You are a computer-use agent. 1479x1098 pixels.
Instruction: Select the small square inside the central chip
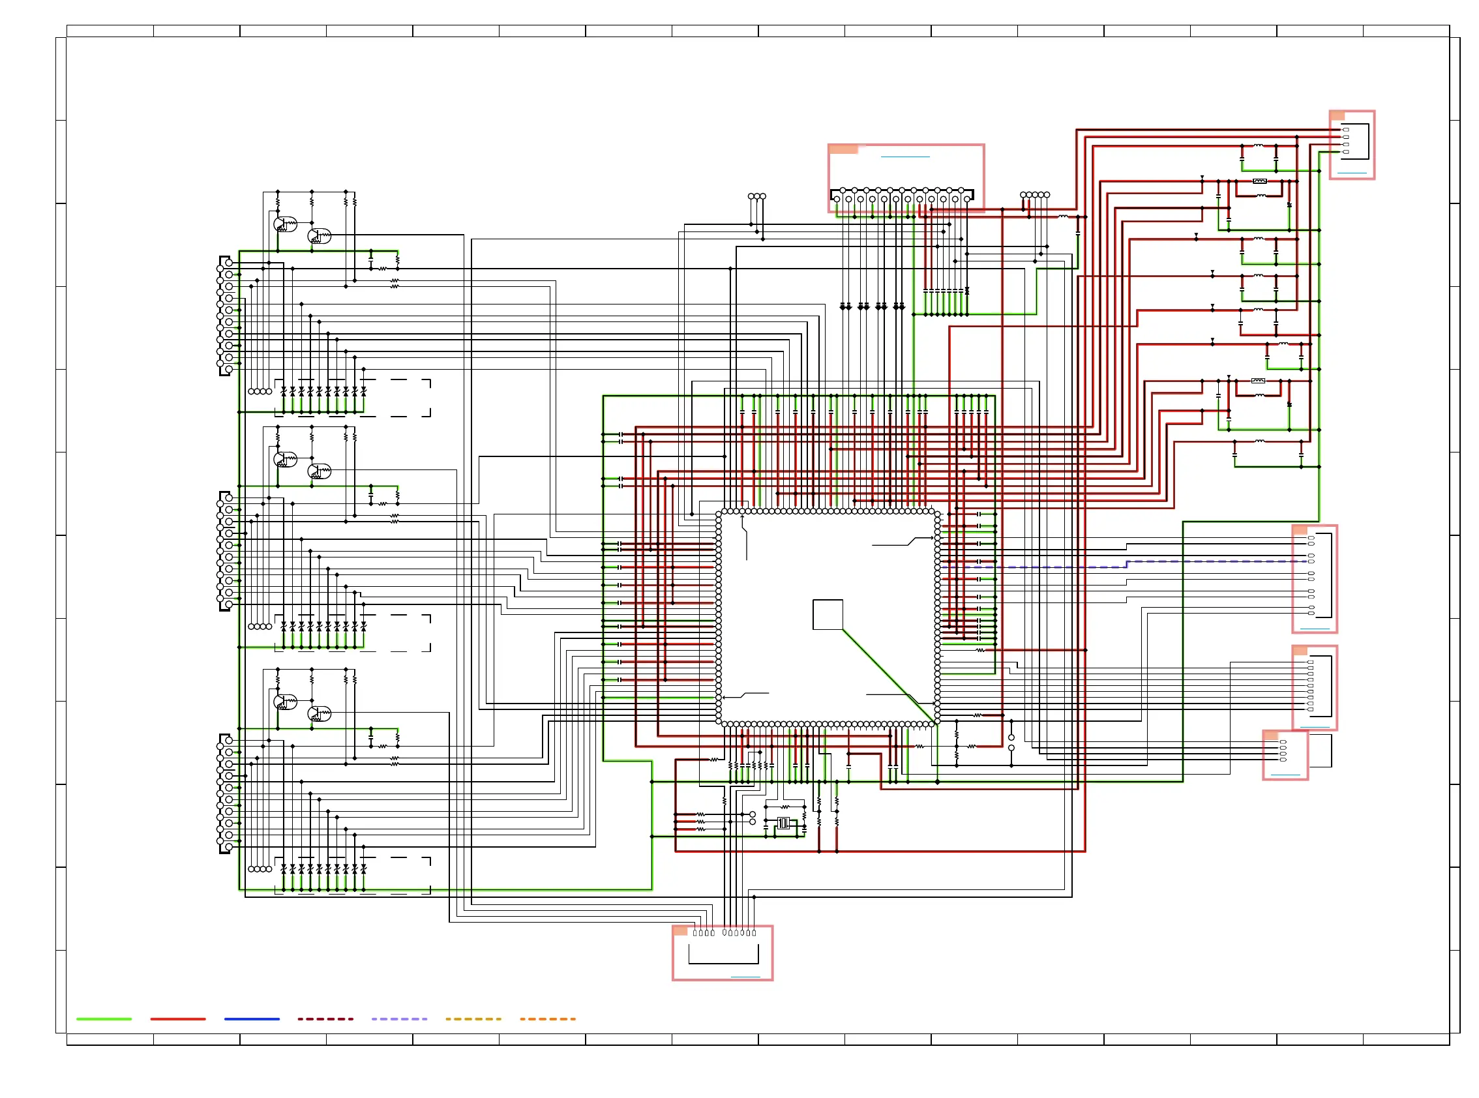828,614
